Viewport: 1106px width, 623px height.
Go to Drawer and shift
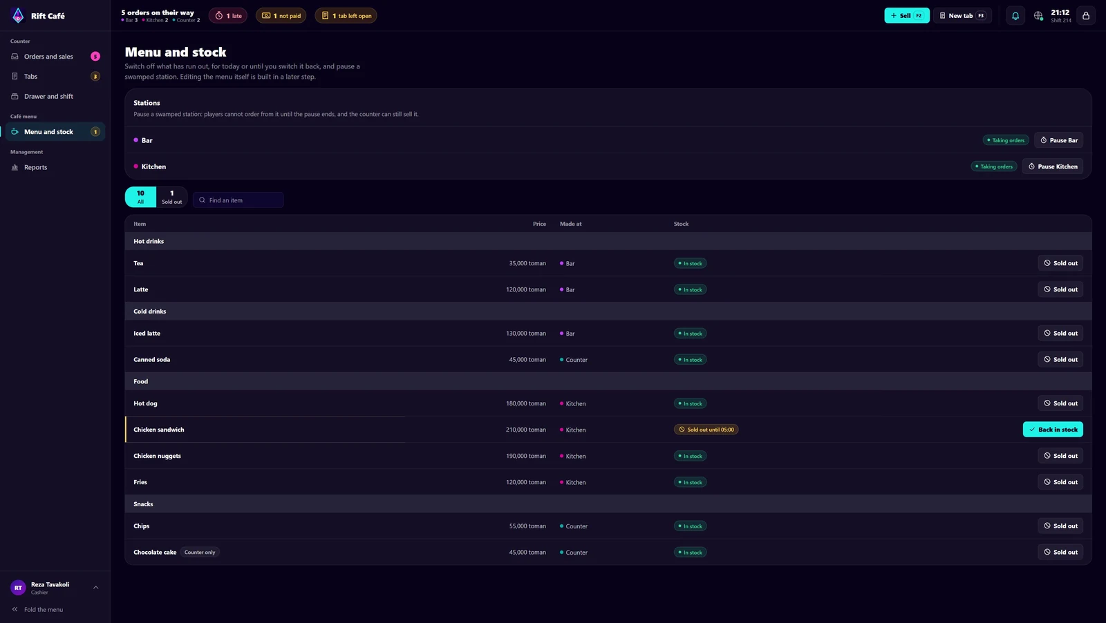(x=55, y=97)
